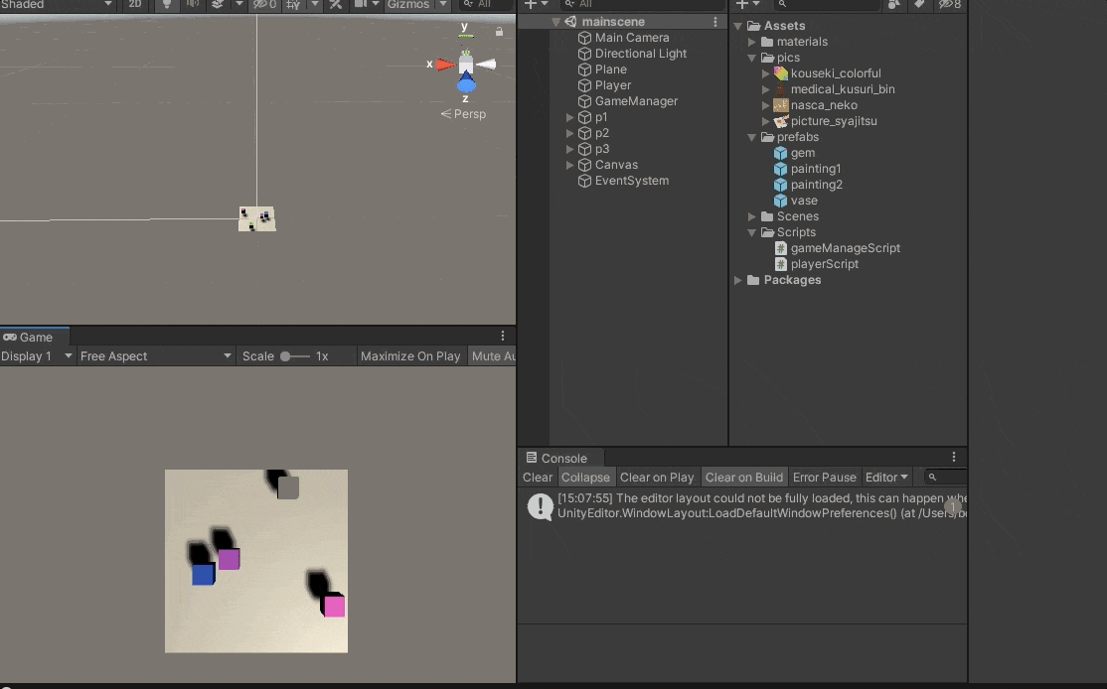Click Search by Label tag icon

coord(919,4)
